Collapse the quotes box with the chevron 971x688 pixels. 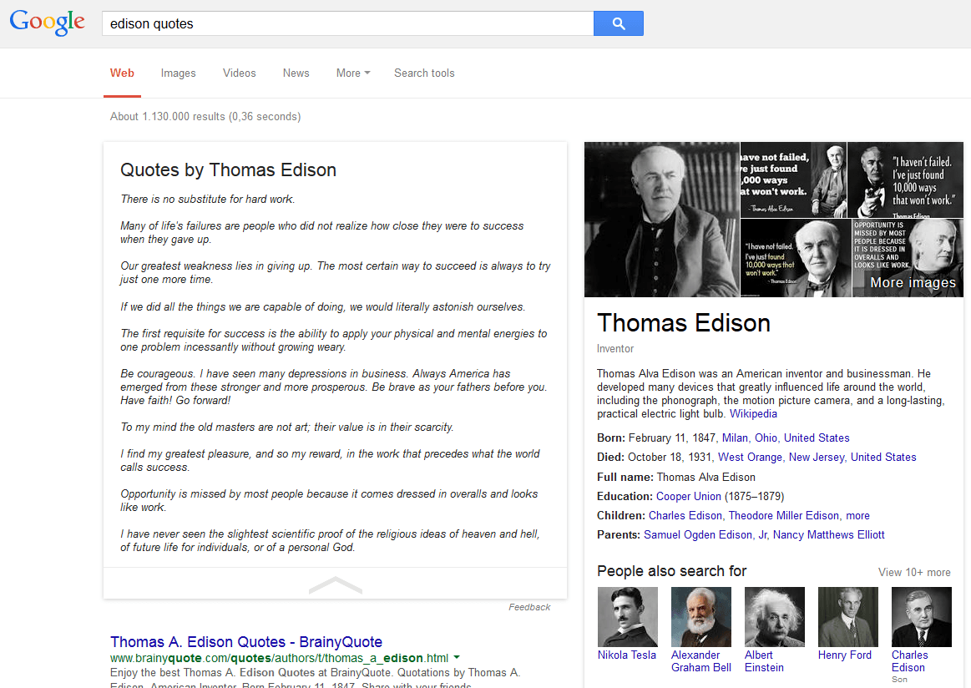point(335,585)
